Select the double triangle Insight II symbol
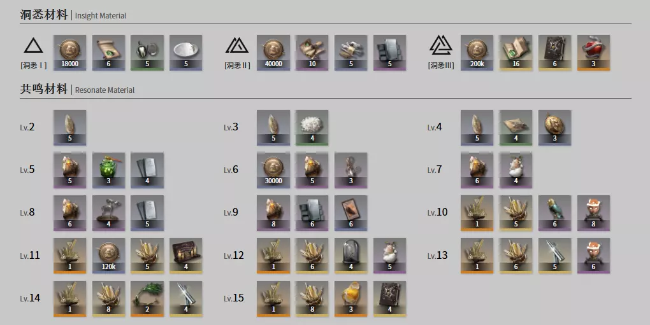 click(x=237, y=46)
